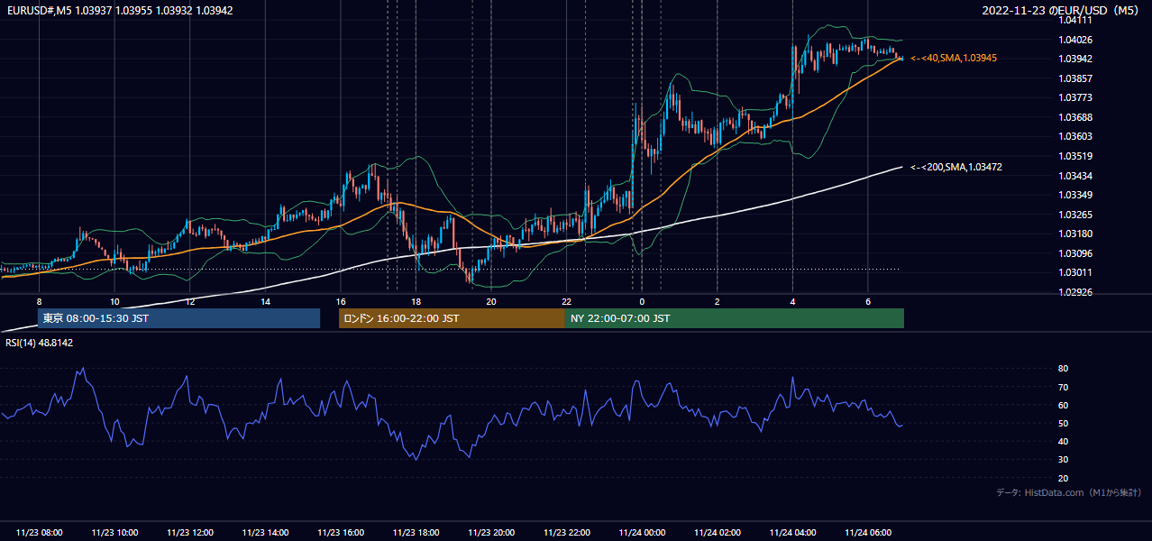The image size is (1152, 541).
Task: Click the bottom date label 11/24 02:00
Action: 717,533
